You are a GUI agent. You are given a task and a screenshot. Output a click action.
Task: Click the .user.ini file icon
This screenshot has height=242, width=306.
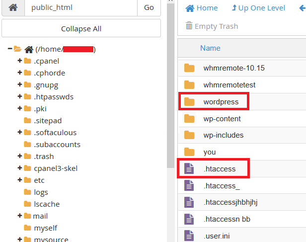pyautogui.click(x=189, y=236)
